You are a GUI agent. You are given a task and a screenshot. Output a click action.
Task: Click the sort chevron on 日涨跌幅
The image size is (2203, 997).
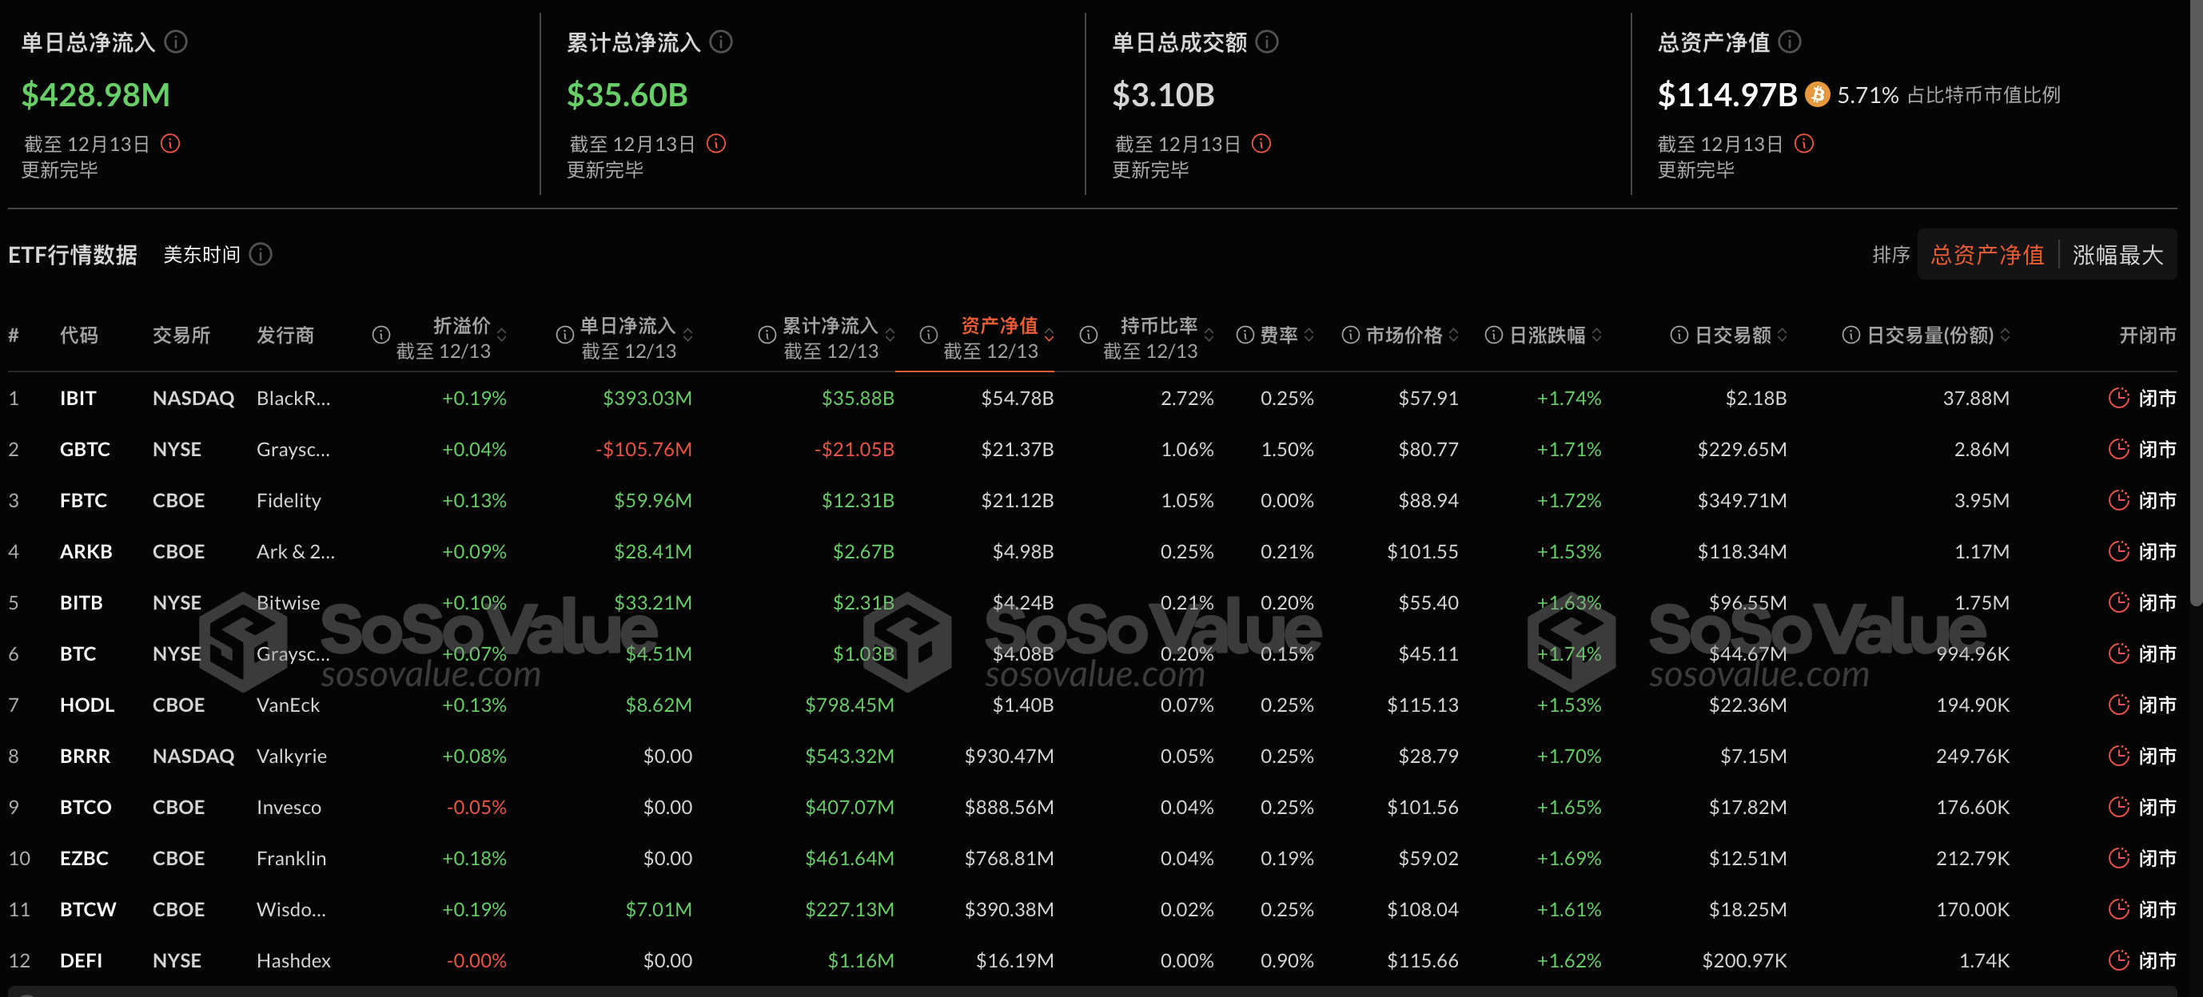[1596, 336]
